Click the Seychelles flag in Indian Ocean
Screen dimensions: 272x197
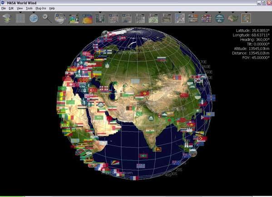click(x=115, y=163)
